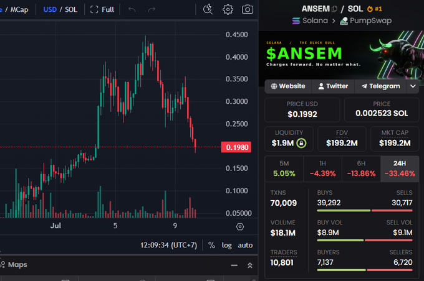
Task: Click the MKT CAP $199.2M box
Action: coord(395,139)
